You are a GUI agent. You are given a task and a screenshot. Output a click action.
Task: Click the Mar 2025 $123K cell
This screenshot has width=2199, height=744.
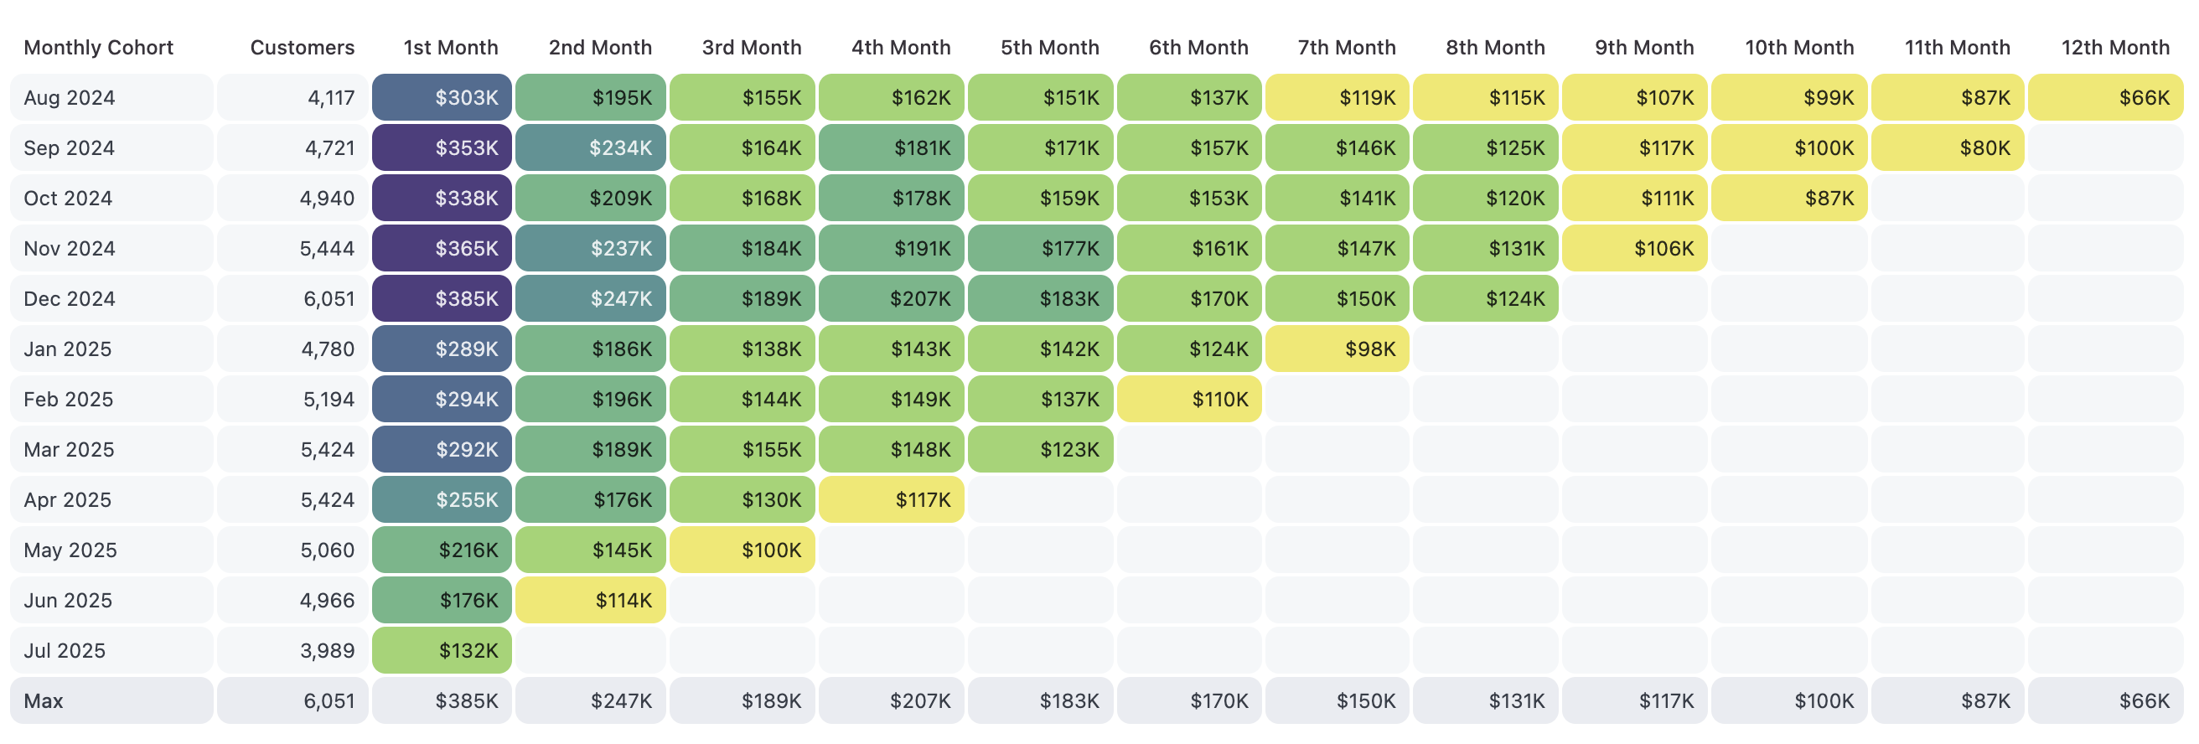(x=1040, y=450)
